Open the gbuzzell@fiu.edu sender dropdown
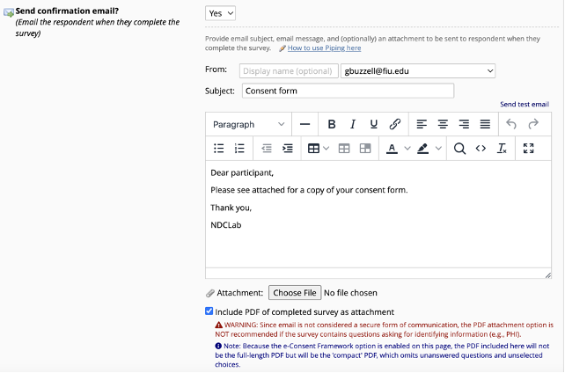The image size is (565, 373). click(418, 71)
